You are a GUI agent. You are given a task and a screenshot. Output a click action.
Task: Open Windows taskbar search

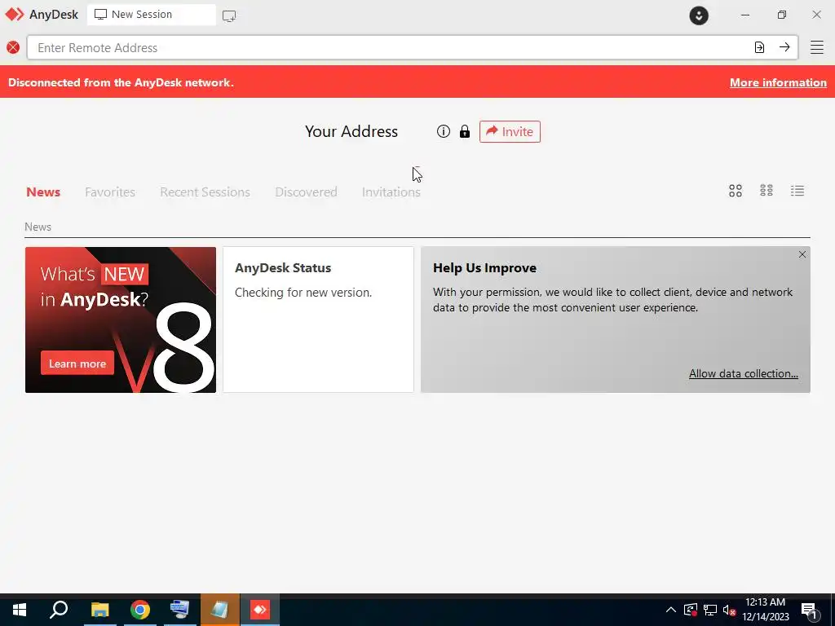click(x=59, y=610)
